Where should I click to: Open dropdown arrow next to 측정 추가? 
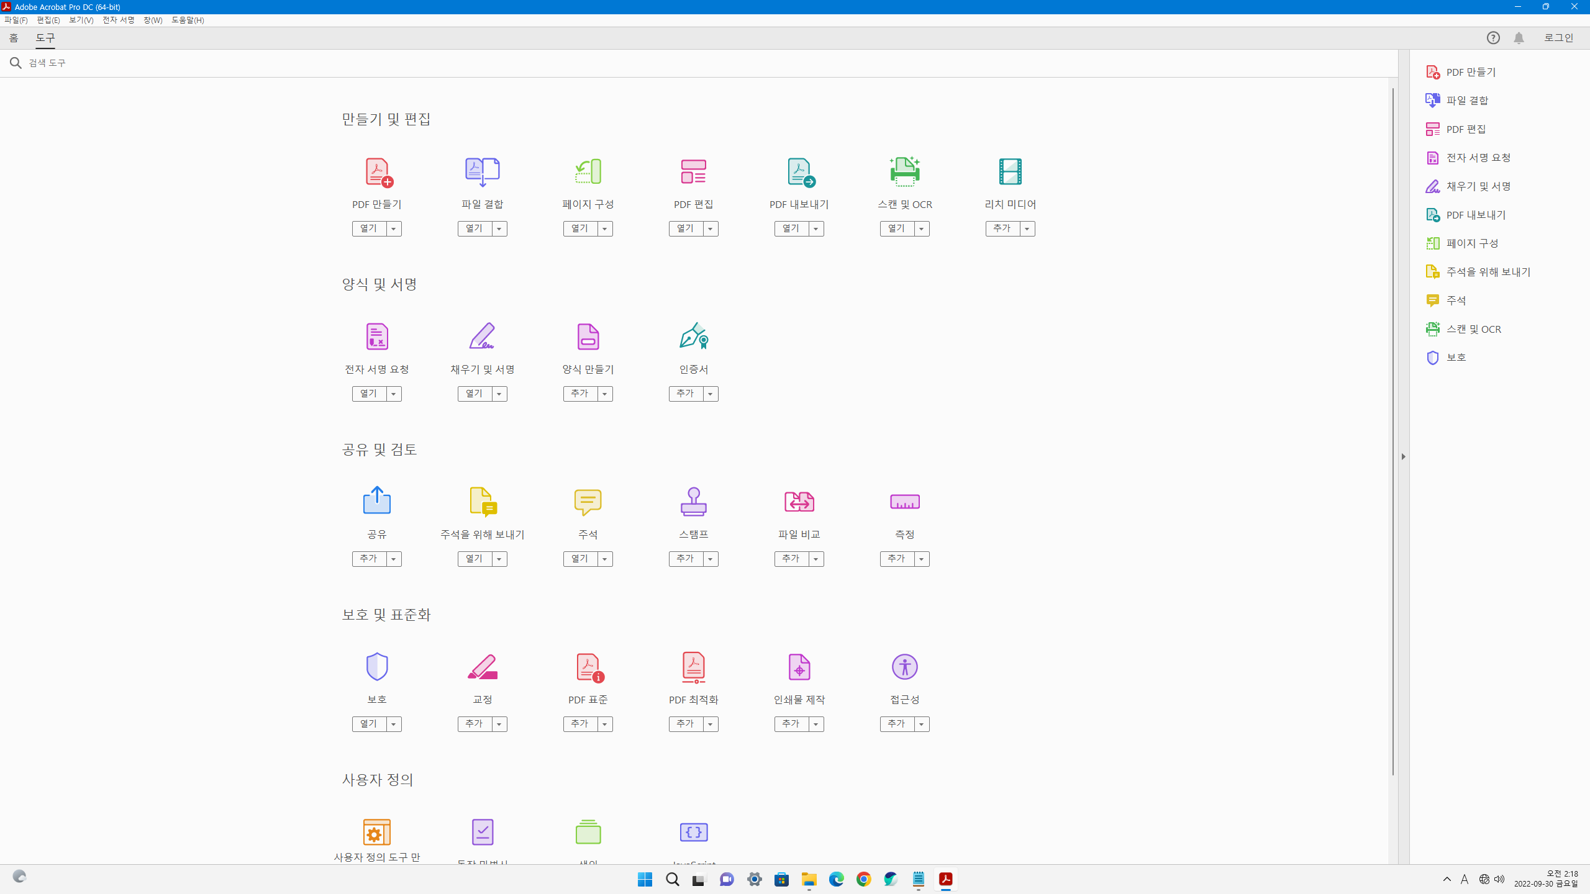click(921, 559)
